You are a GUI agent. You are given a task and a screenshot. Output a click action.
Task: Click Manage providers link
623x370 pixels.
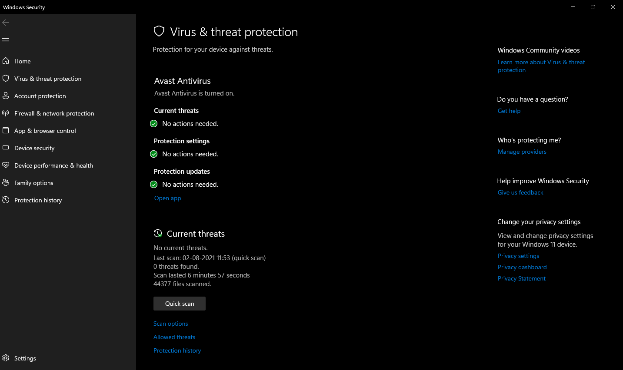pyautogui.click(x=522, y=152)
